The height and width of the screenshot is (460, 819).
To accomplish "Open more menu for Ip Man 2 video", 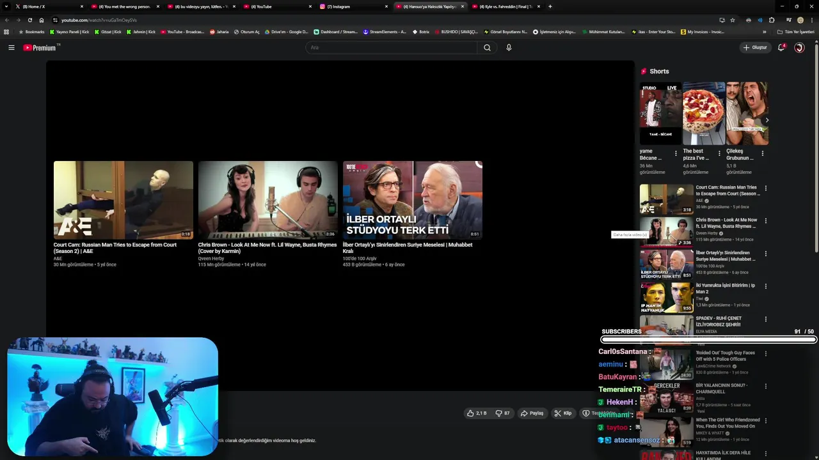I will coord(765,286).
